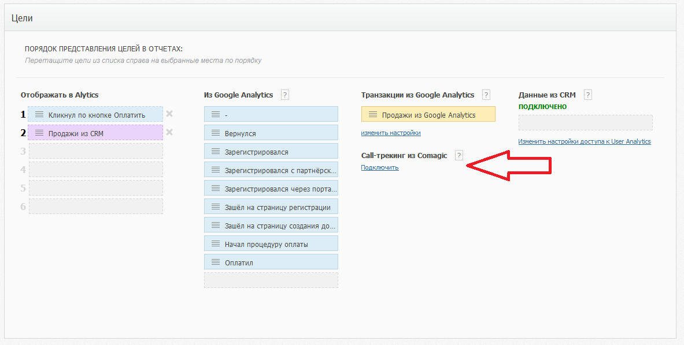
Task: Click help icon beside Транзакции из Google Analytics
Action: [x=486, y=95]
